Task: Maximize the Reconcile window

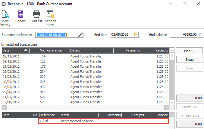Action: click(184, 4)
